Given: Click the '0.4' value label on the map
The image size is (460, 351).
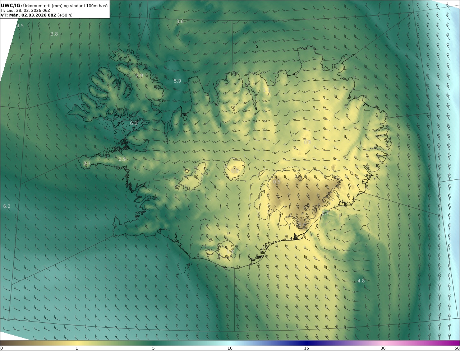Looking at the screenshot, I should 302,225.
